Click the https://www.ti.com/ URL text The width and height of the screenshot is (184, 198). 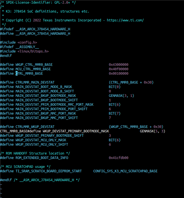pos(125,20)
